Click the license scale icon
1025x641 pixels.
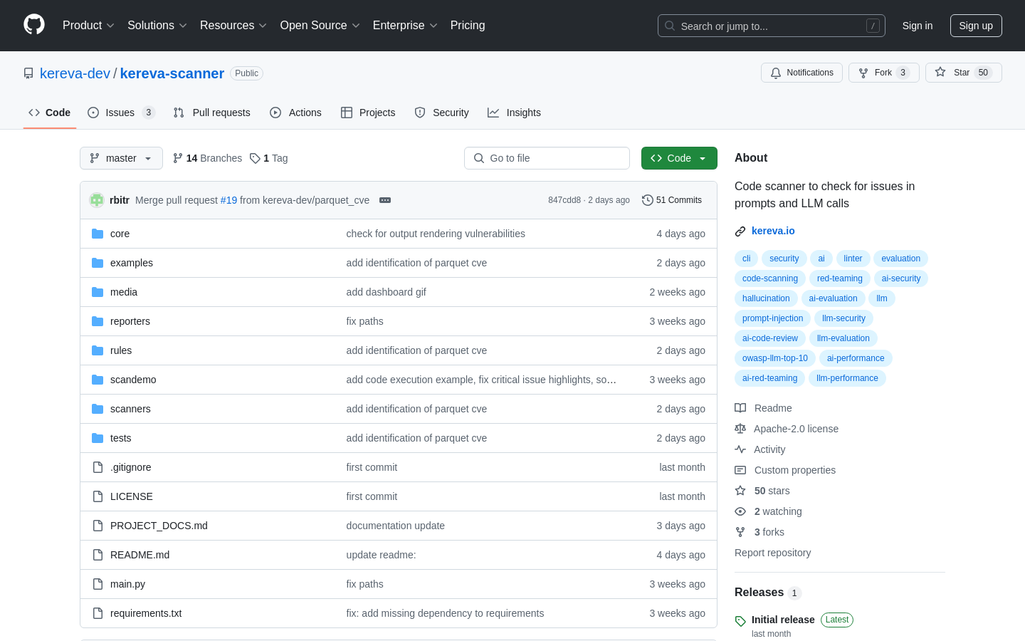click(x=740, y=429)
